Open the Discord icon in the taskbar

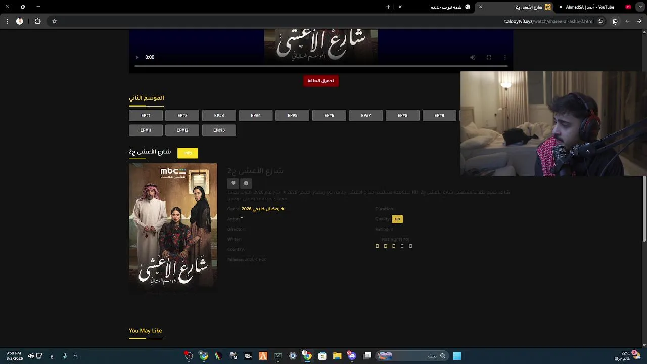(352, 356)
